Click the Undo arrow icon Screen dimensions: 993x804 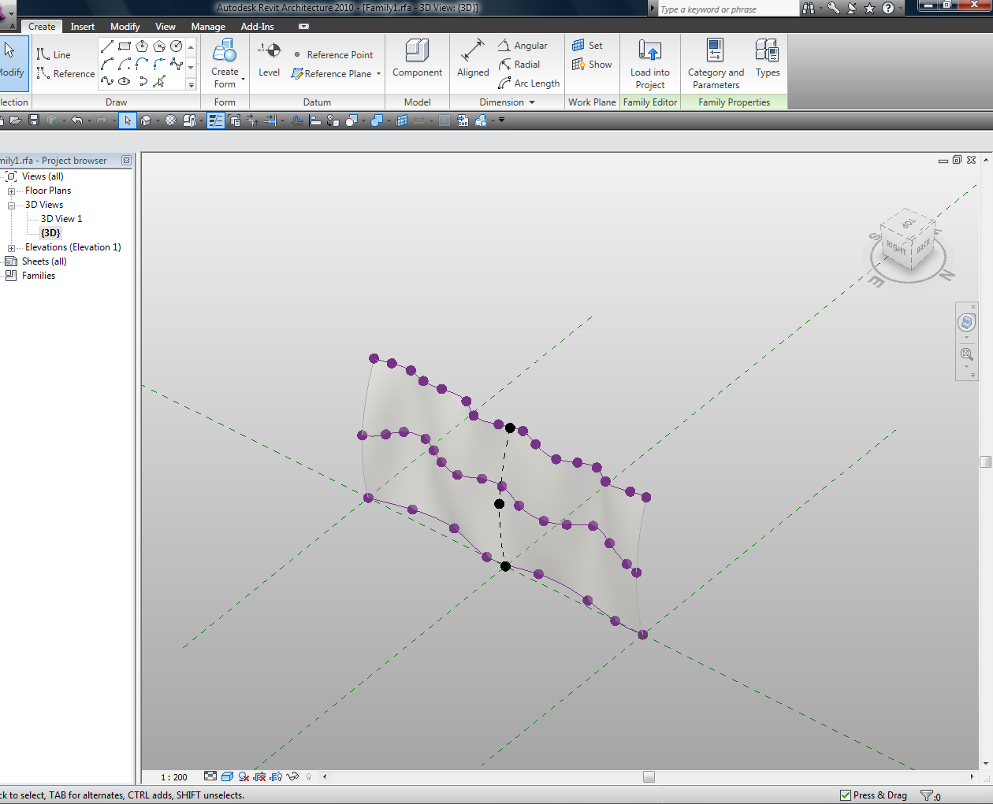pos(76,120)
